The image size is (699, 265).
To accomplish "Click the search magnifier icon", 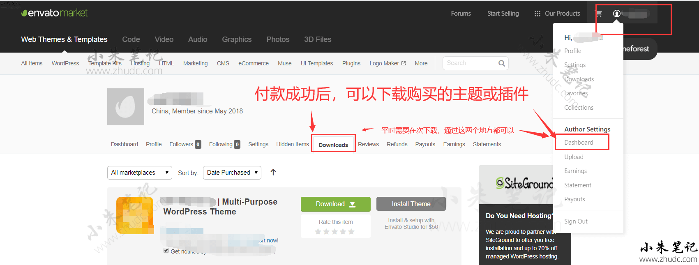I will click(501, 63).
